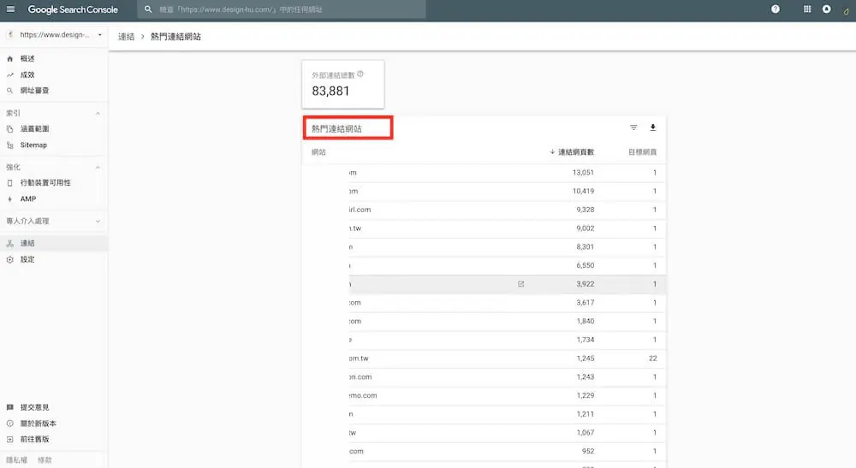The width and height of the screenshot is (856, 468).
Task: Select the mo.com row with 1,229
Action: click(x=484, y=395)
